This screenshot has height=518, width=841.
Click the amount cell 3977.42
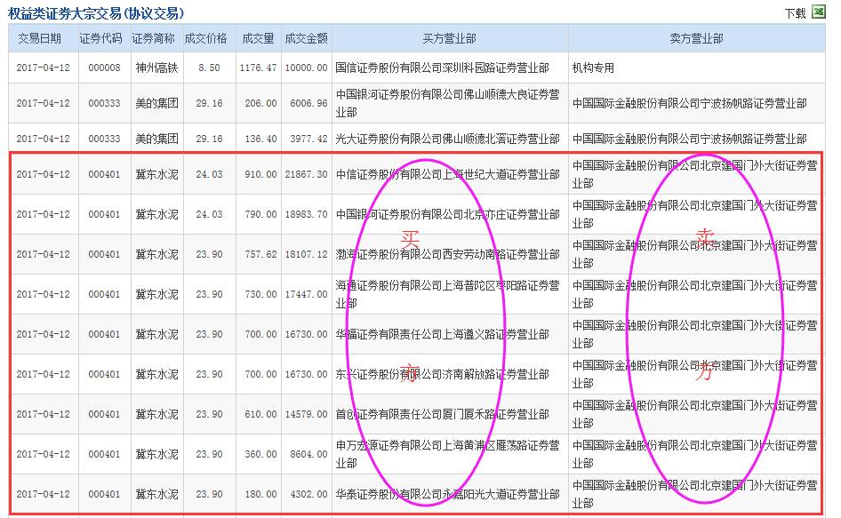coord(308,139)
